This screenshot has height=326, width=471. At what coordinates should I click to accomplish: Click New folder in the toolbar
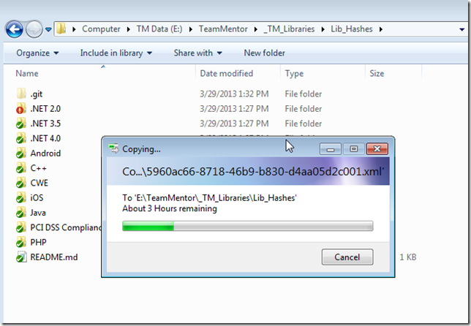tap(264, 53)
